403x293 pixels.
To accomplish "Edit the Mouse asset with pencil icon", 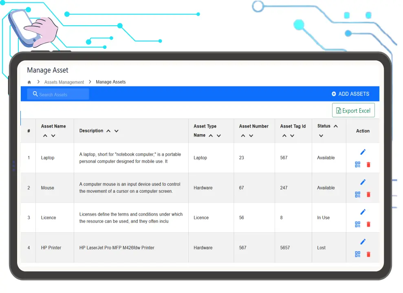I will 363,182.
